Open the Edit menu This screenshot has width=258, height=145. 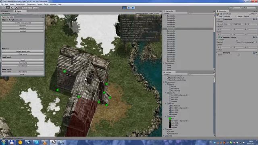point(6,4)
